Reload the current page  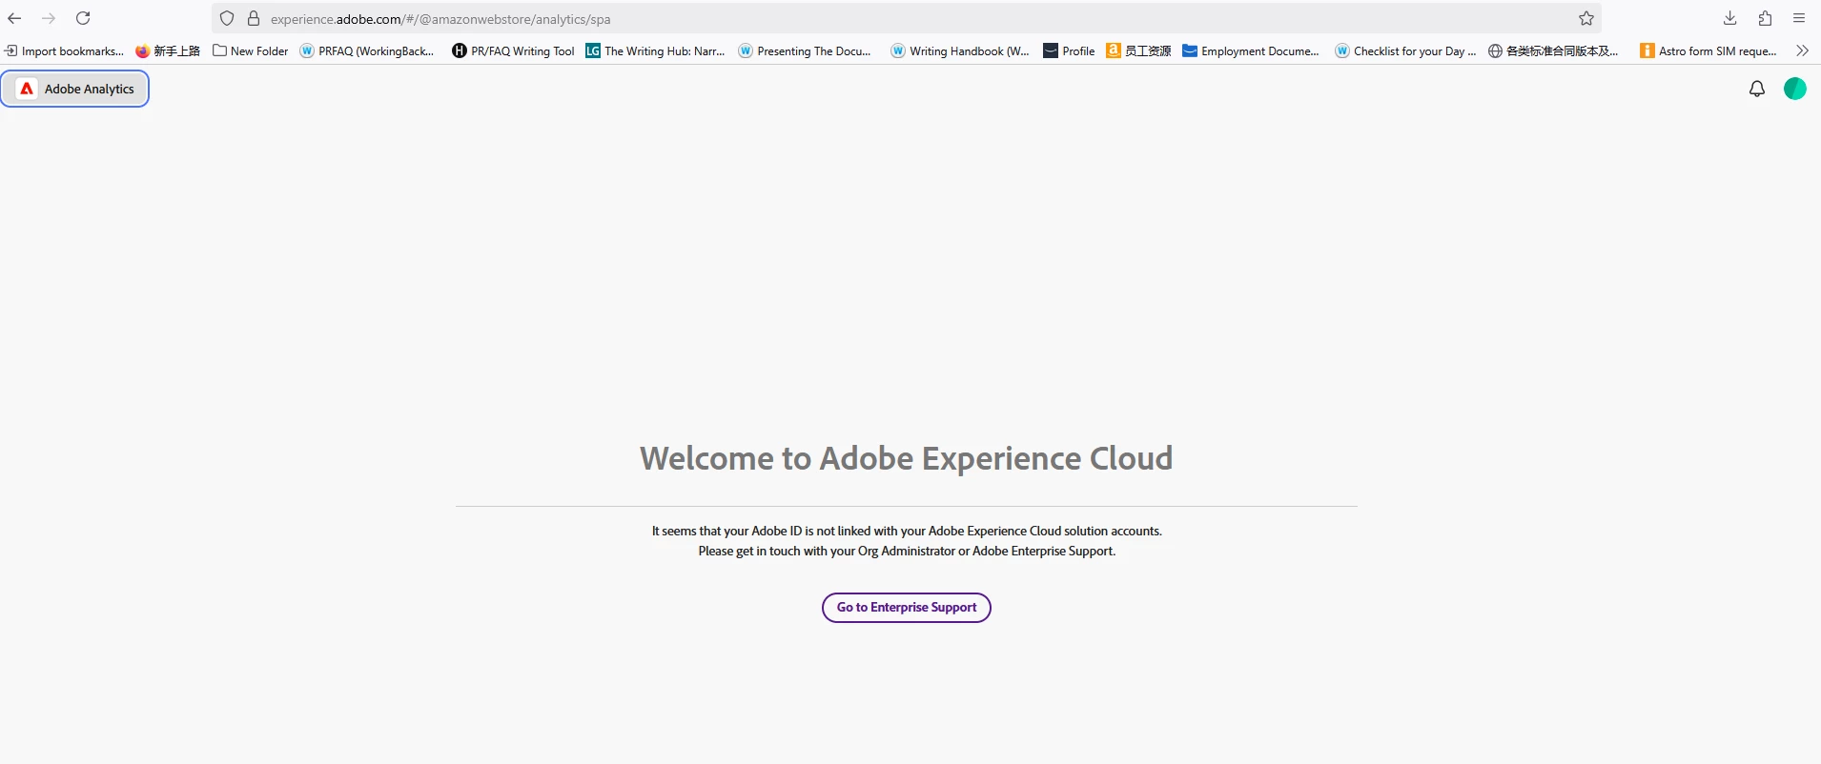(x=83, y=18)
